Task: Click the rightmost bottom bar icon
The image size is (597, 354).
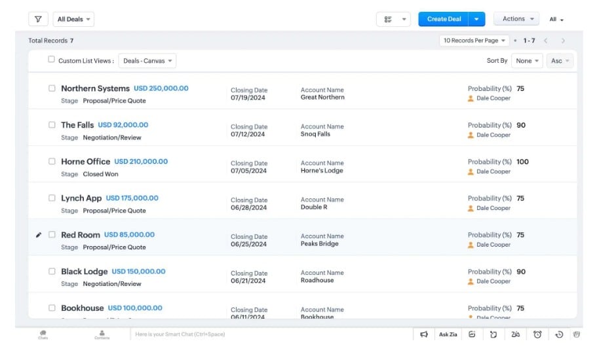Action: pos(577,334)
